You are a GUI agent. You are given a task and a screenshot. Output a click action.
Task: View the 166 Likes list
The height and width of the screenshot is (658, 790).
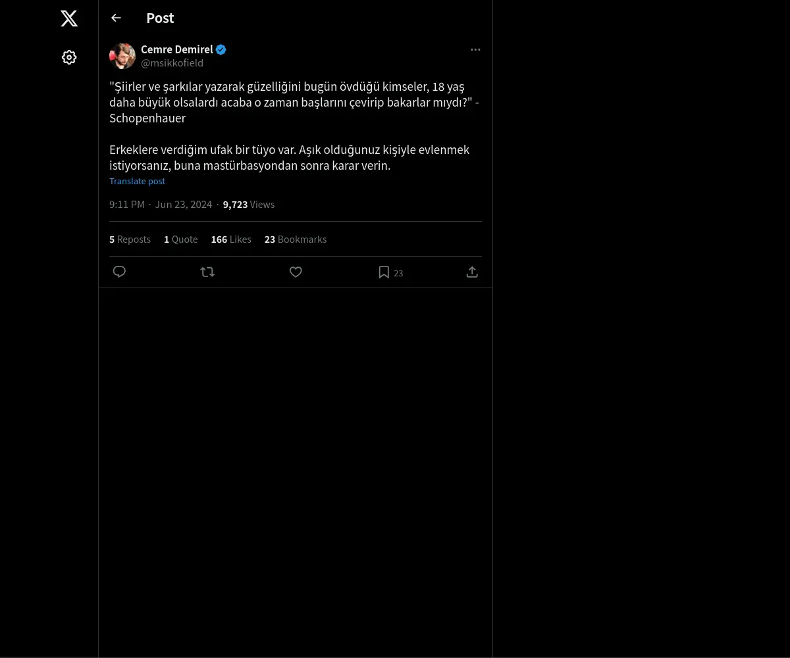click(231, 240)
